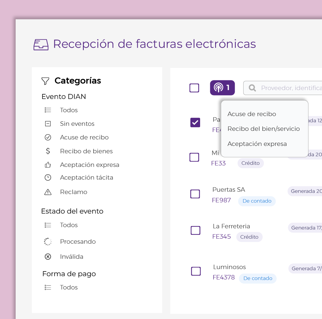
Task: Click the Generada badge on La Ferreteria row
Action: 305,228
